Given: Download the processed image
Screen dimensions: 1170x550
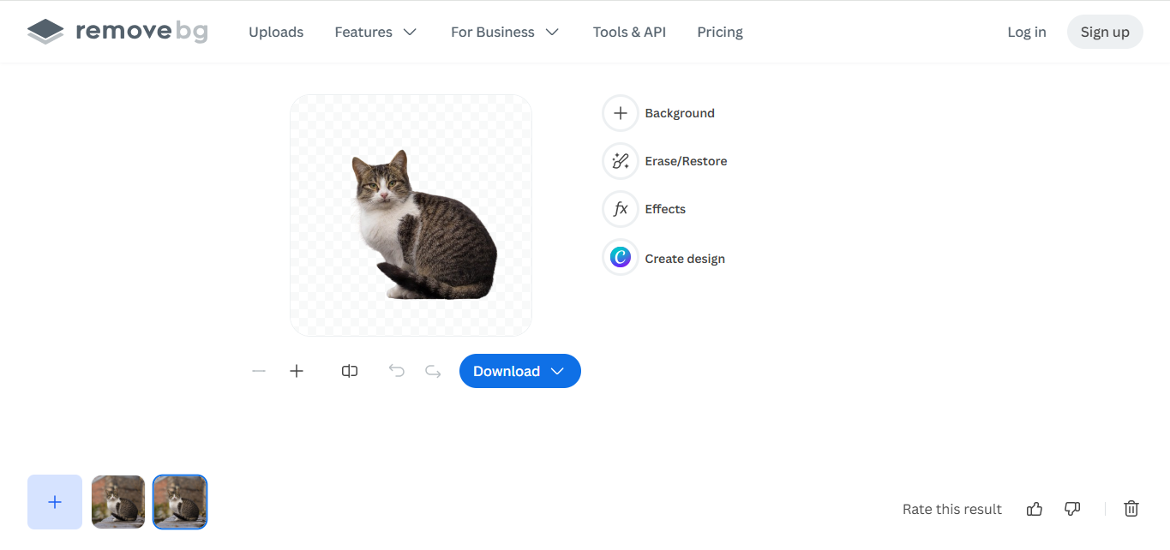Looking at the screenshot, I should click(x=507, y=371).
